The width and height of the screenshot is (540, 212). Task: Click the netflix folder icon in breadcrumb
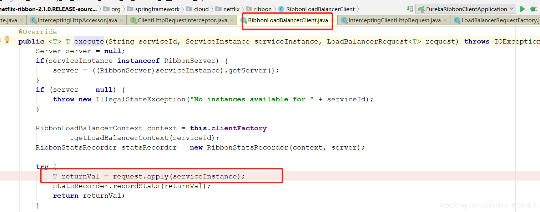[x=218, y=9]
